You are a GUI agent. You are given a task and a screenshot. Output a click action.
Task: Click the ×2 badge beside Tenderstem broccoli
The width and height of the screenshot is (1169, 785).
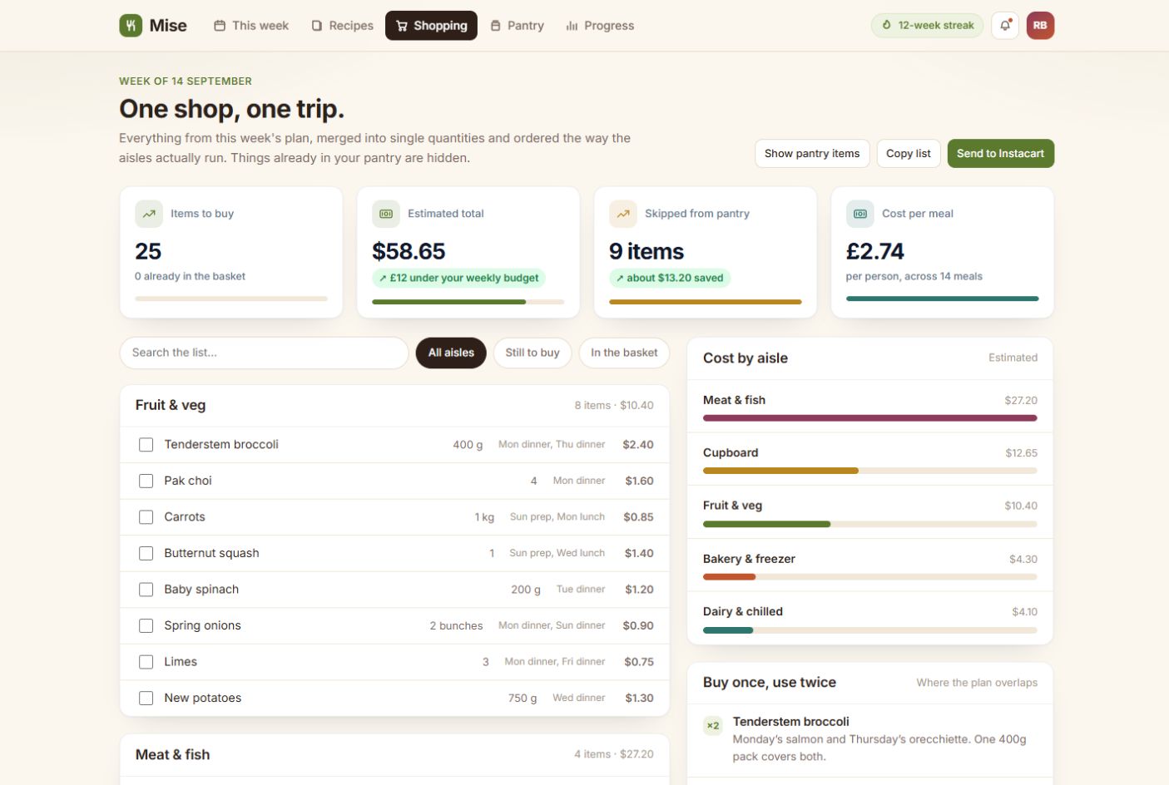[713, 726]
